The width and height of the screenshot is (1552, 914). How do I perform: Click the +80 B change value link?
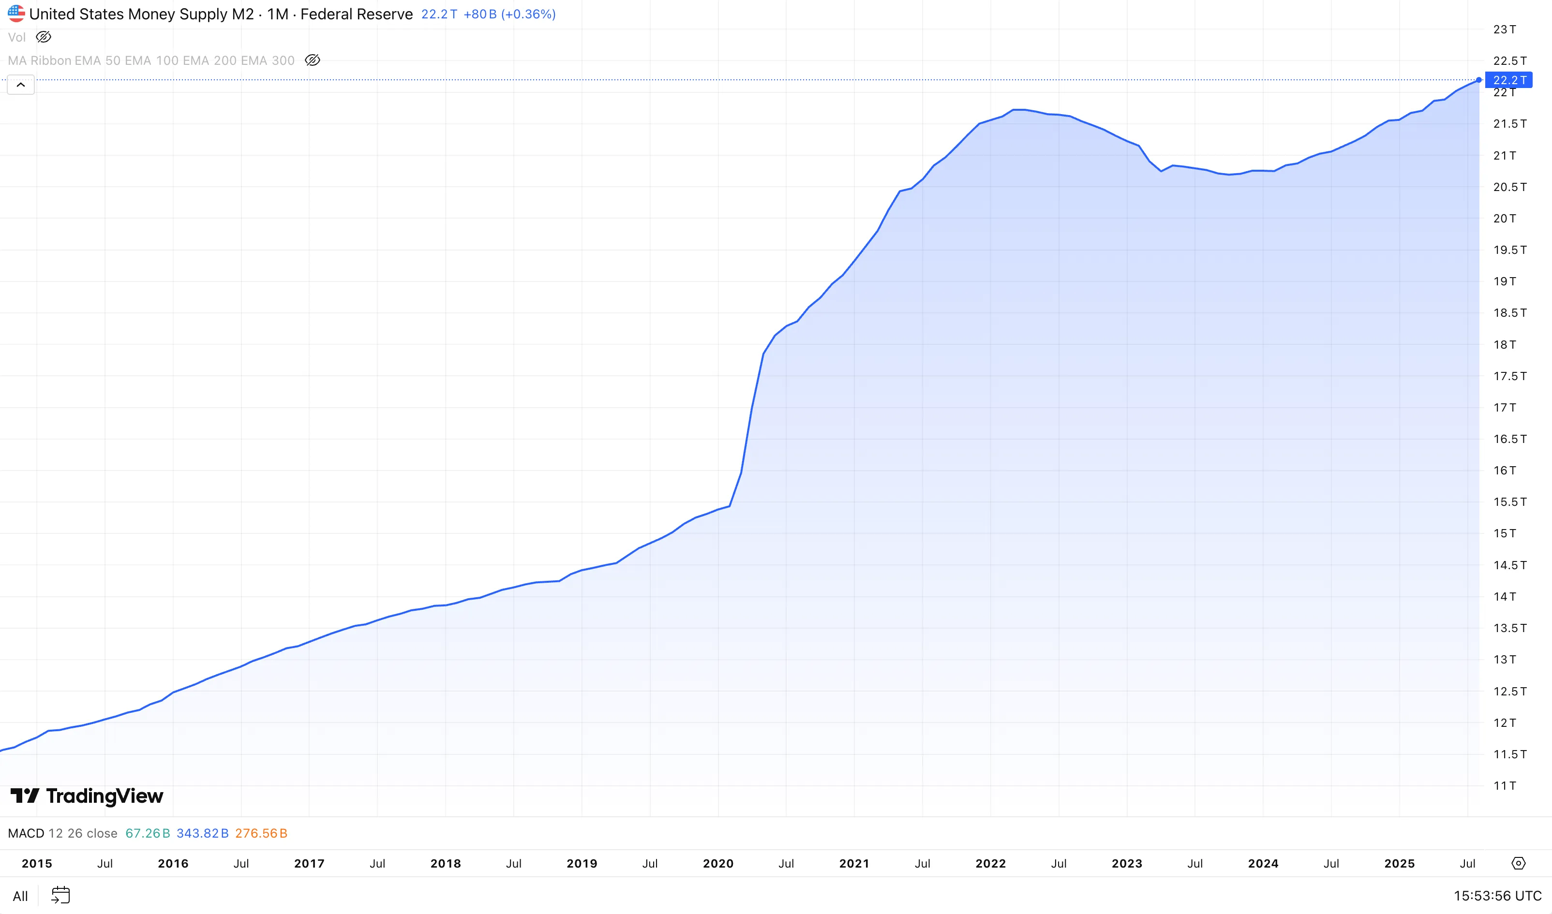point(481,14)
